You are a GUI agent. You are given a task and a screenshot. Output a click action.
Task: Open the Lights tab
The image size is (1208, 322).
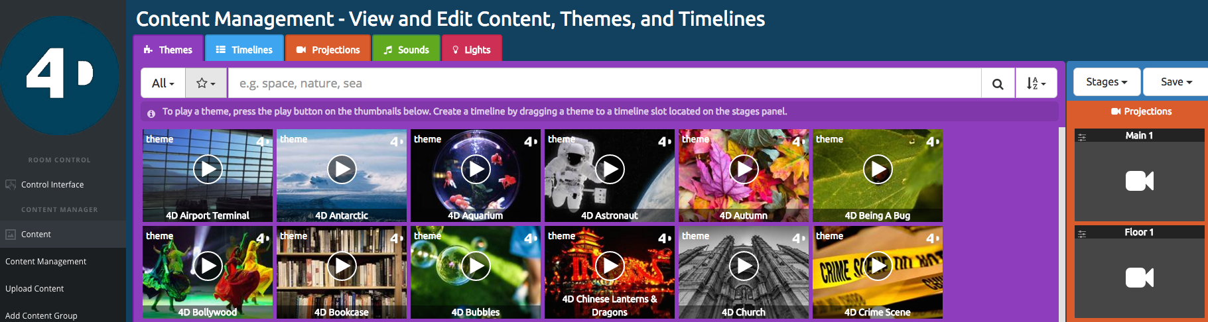[x=471, y=50]
